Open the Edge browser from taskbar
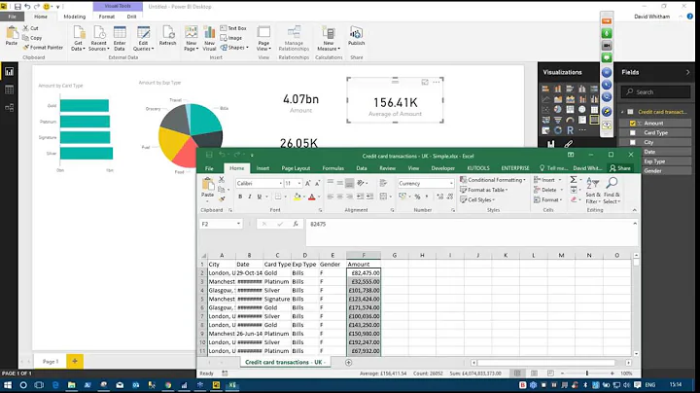Viewport: 700px width, 393px height. (55, 385)
